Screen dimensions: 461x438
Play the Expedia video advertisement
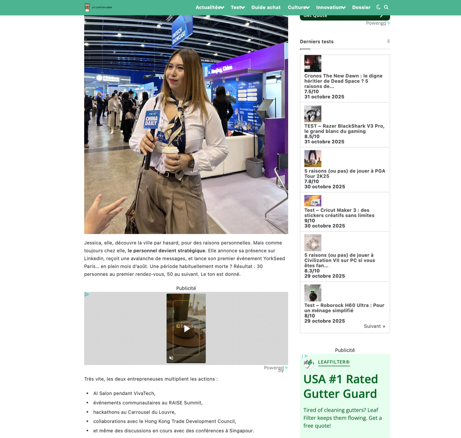pyautogui.click(x=186, y=328)
